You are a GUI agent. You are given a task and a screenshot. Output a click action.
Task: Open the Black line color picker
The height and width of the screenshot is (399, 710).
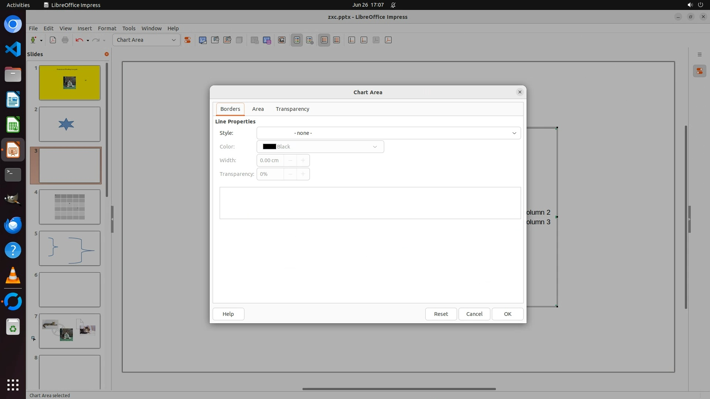[x=320, y=147]
